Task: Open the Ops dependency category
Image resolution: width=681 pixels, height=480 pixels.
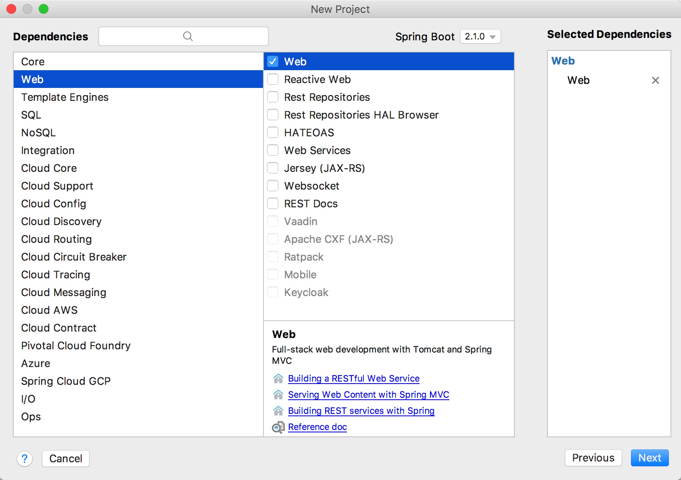Action: pyautogui.click(x=31, y=417)
